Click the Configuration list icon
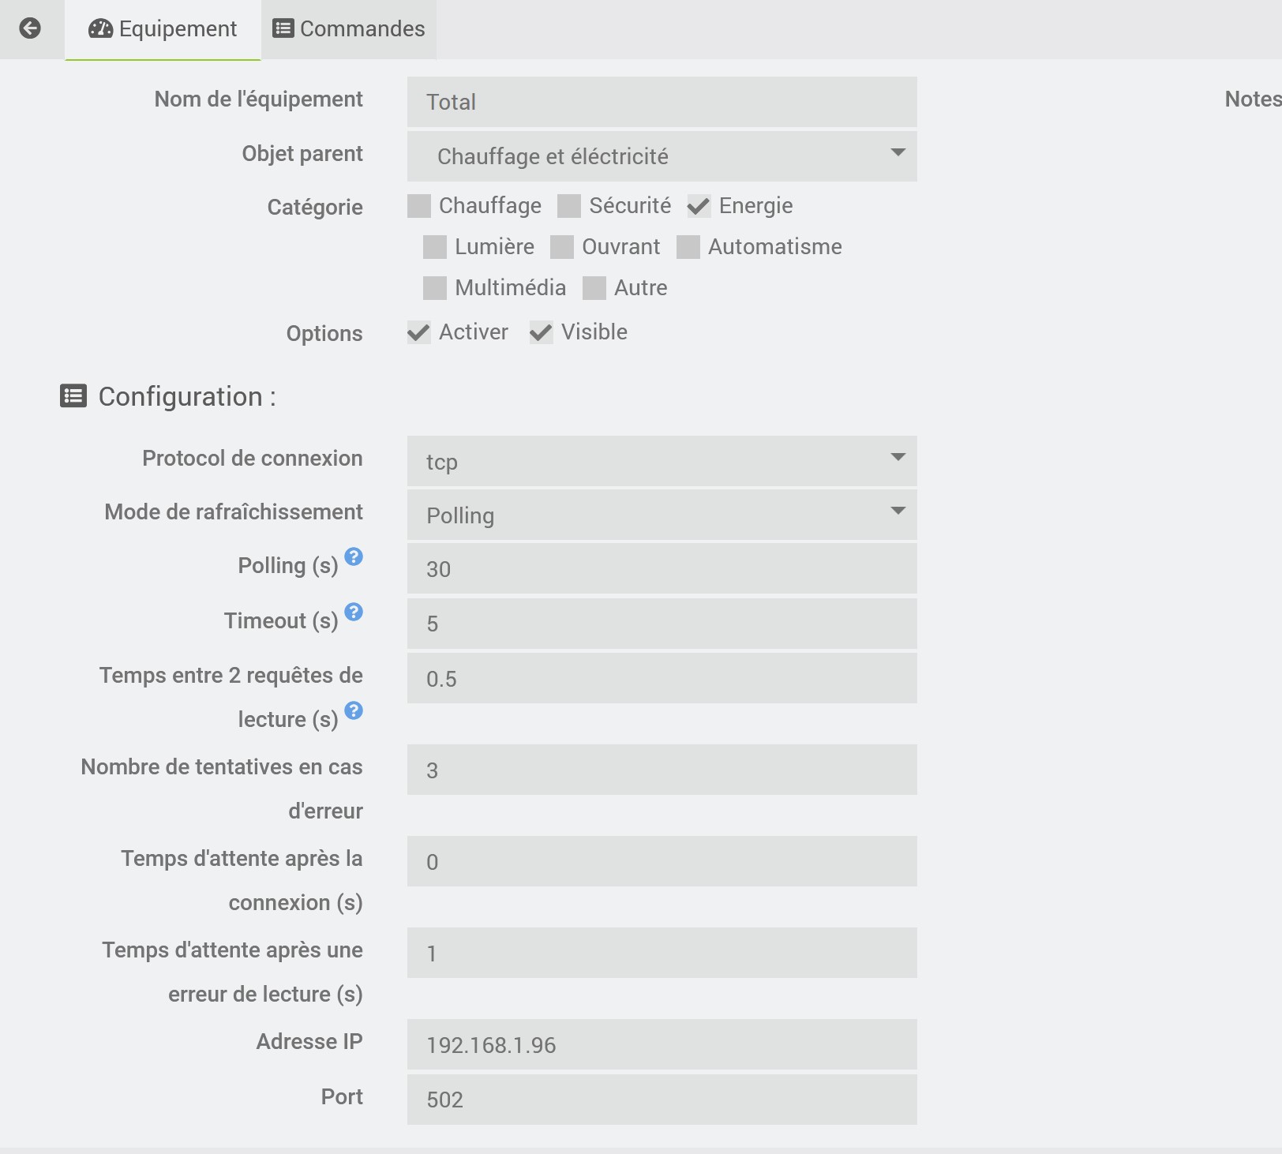 coord(73,395)
